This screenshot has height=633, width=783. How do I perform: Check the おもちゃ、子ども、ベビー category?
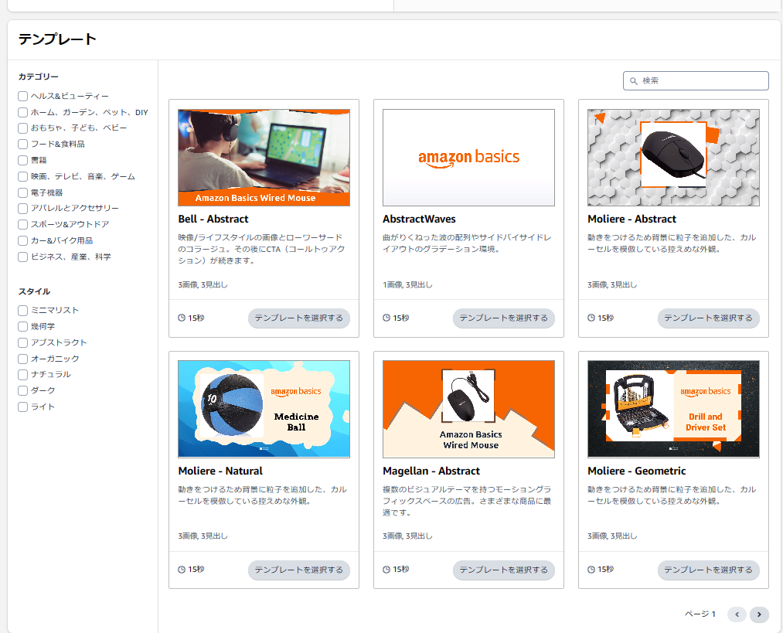click(x=22, y=128)
